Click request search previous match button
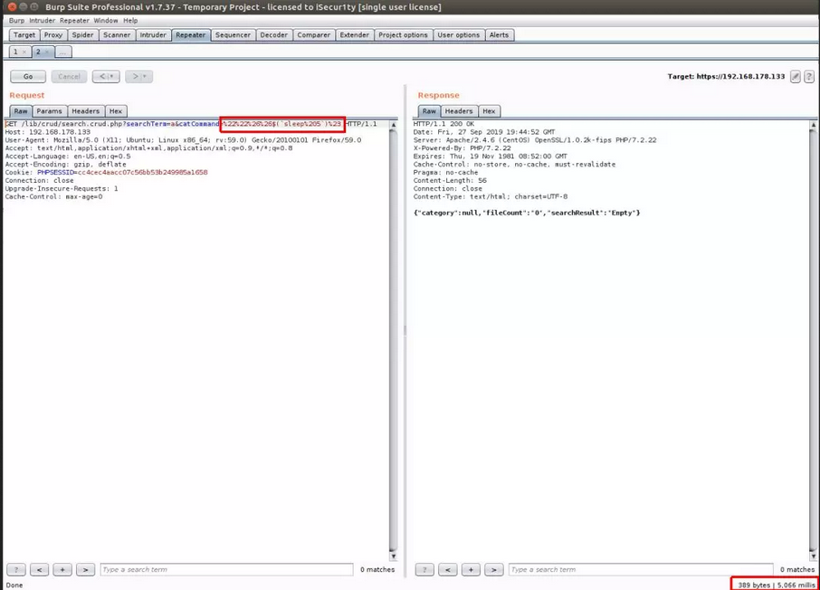The width and height of the screenshot is (820, 590). click(x=39, y=570)
